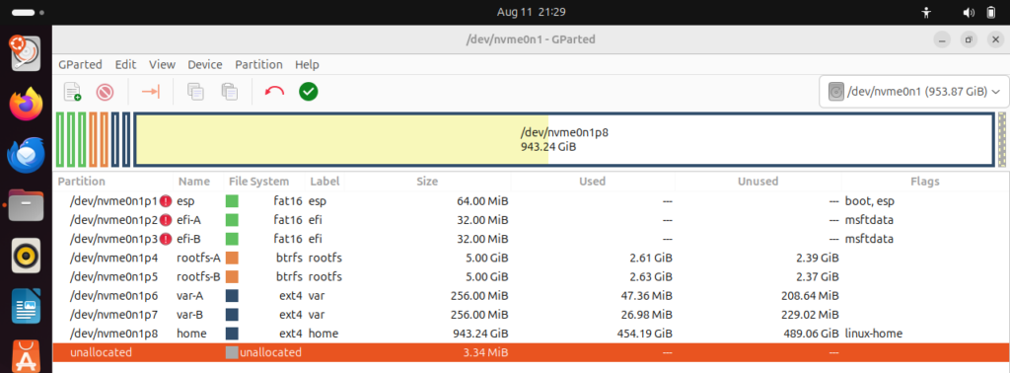1010x373 pixels.
Task: Click the 'efi-B' partition name
Action: (188, 239)
